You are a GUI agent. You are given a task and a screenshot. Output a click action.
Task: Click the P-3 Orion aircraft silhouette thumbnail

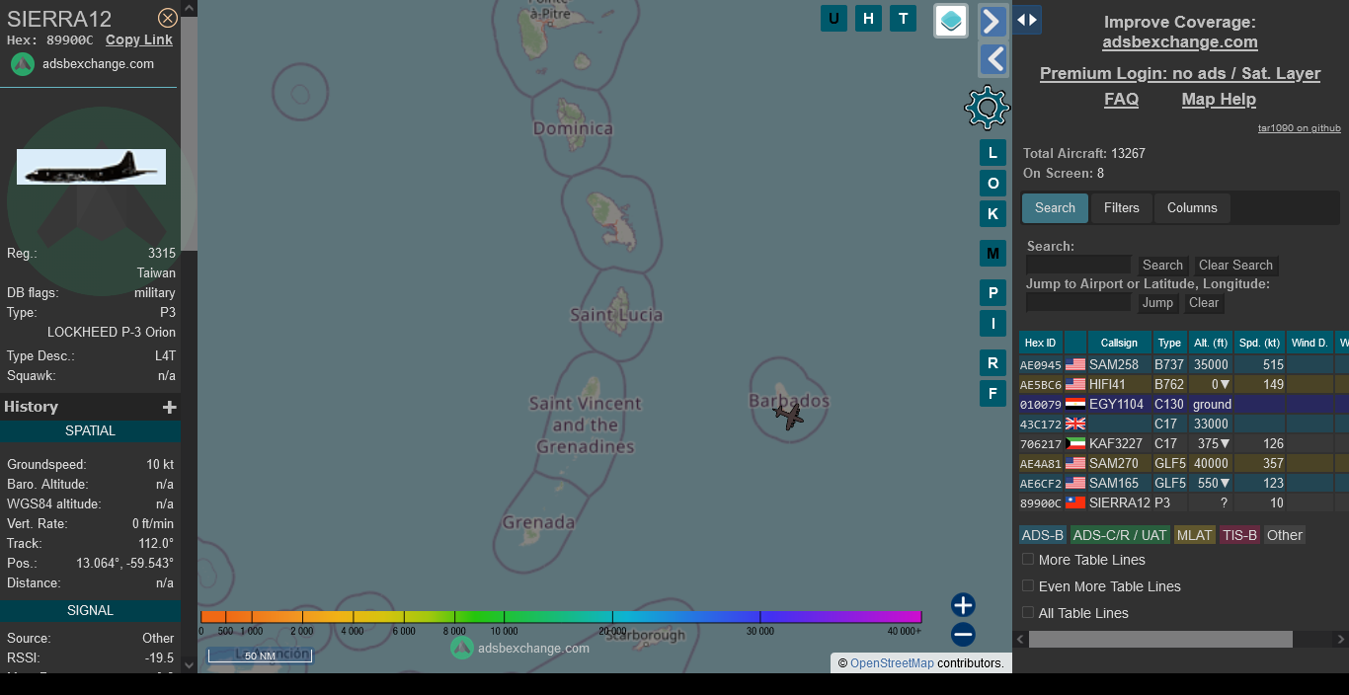coord(91,167)
